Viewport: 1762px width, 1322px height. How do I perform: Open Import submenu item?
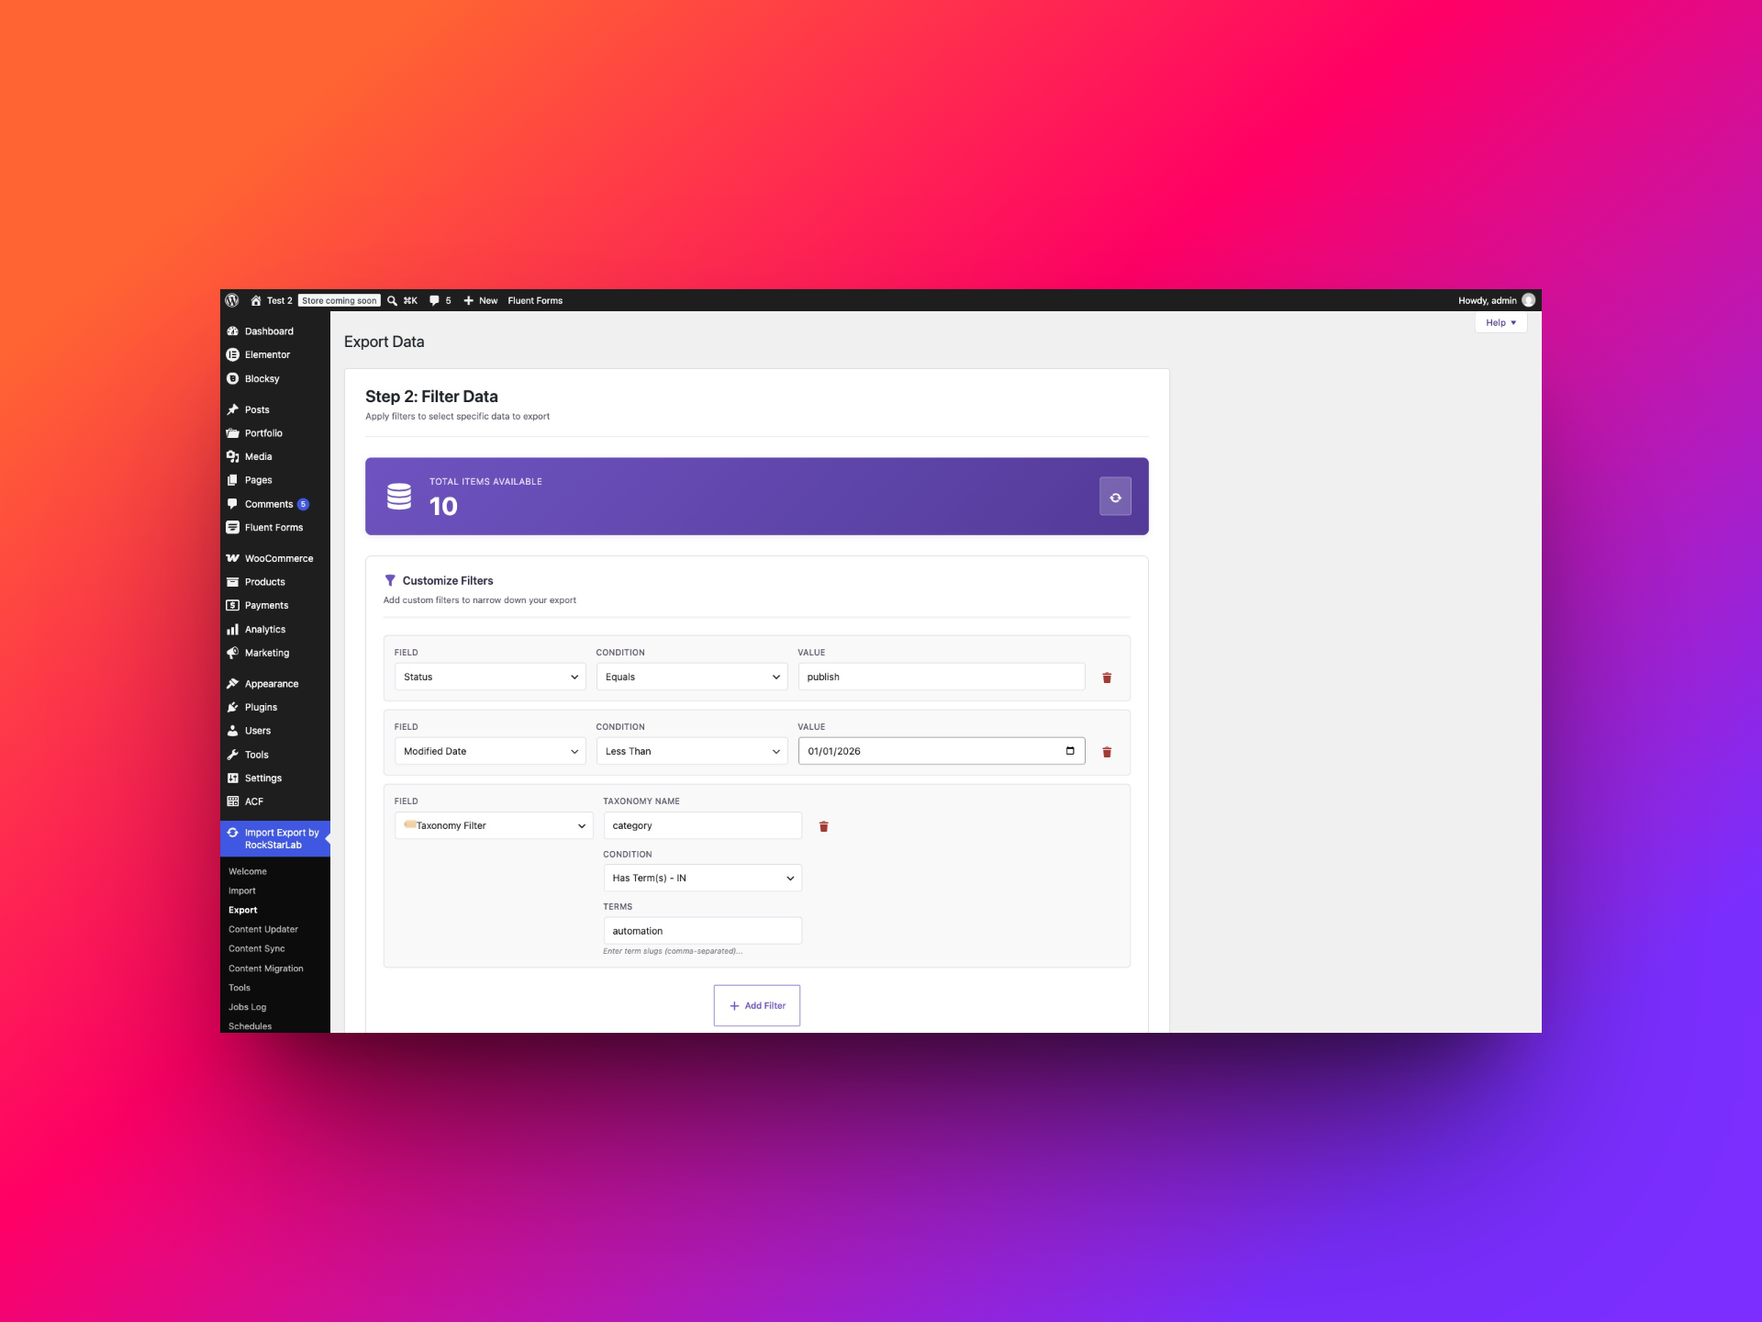point(242,891)
